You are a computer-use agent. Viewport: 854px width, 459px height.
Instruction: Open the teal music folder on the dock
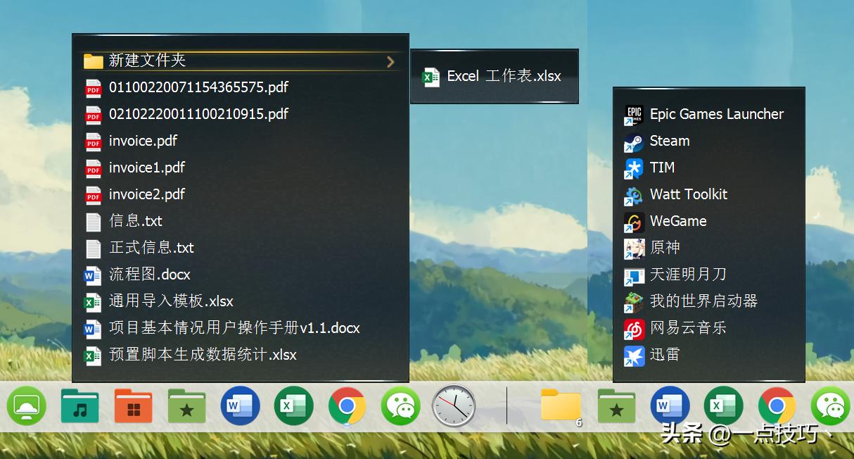[x=79, y=407]
